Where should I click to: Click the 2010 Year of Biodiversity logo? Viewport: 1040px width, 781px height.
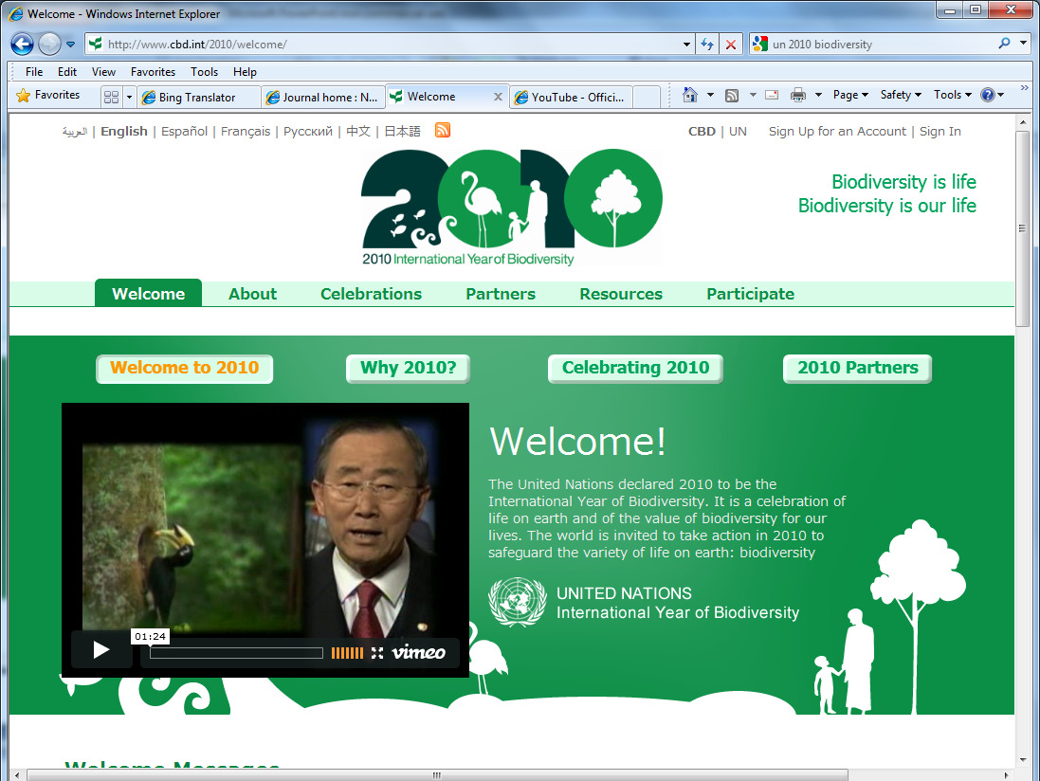511,208
